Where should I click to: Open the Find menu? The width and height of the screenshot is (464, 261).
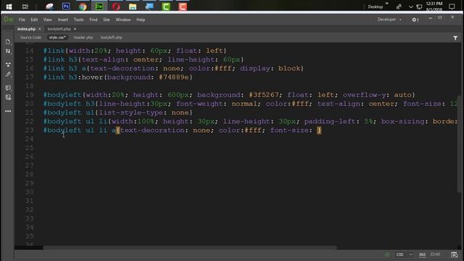(94, 20)
